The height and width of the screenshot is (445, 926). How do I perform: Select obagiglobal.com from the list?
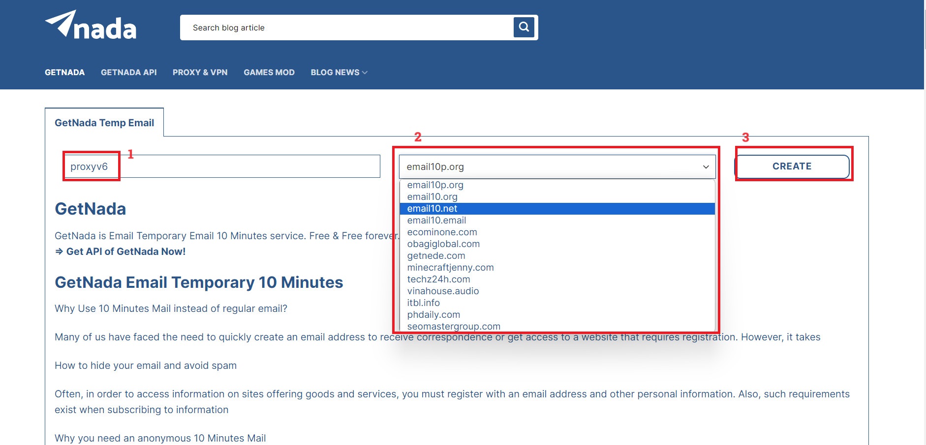[557, 244]
